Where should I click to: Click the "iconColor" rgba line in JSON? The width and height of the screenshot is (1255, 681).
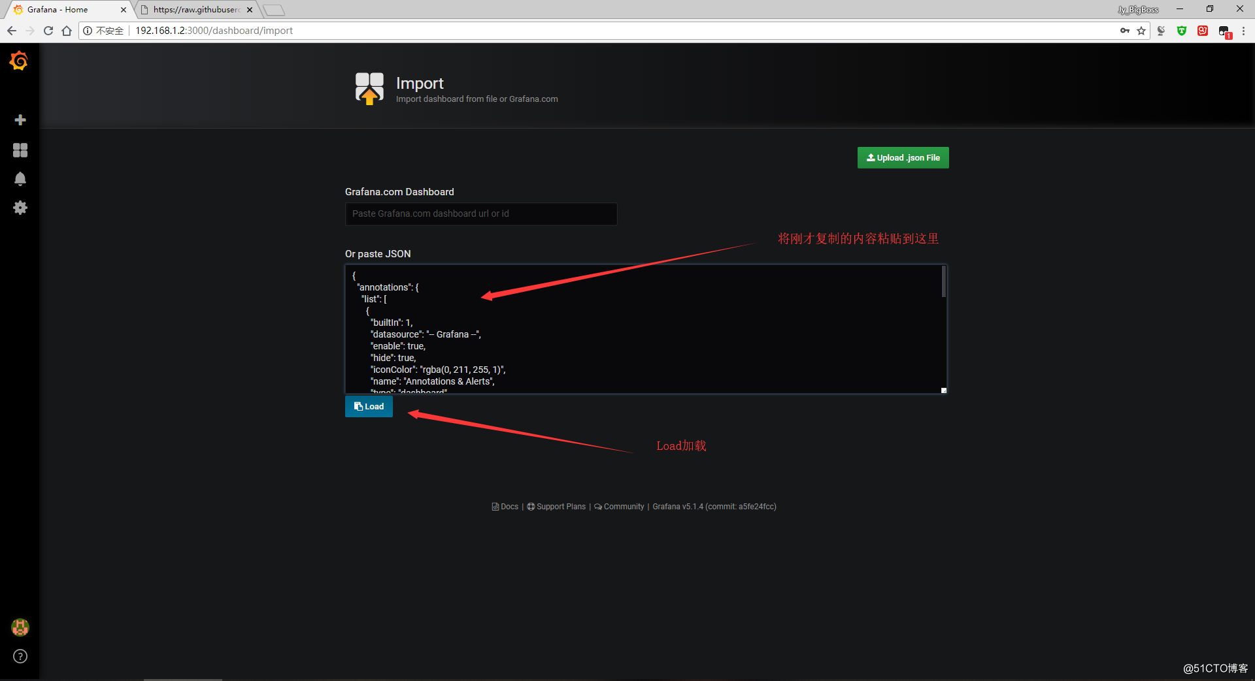(438, 370)
